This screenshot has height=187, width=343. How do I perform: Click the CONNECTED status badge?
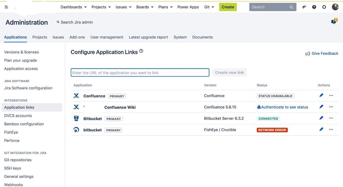[x=268, y=118]
